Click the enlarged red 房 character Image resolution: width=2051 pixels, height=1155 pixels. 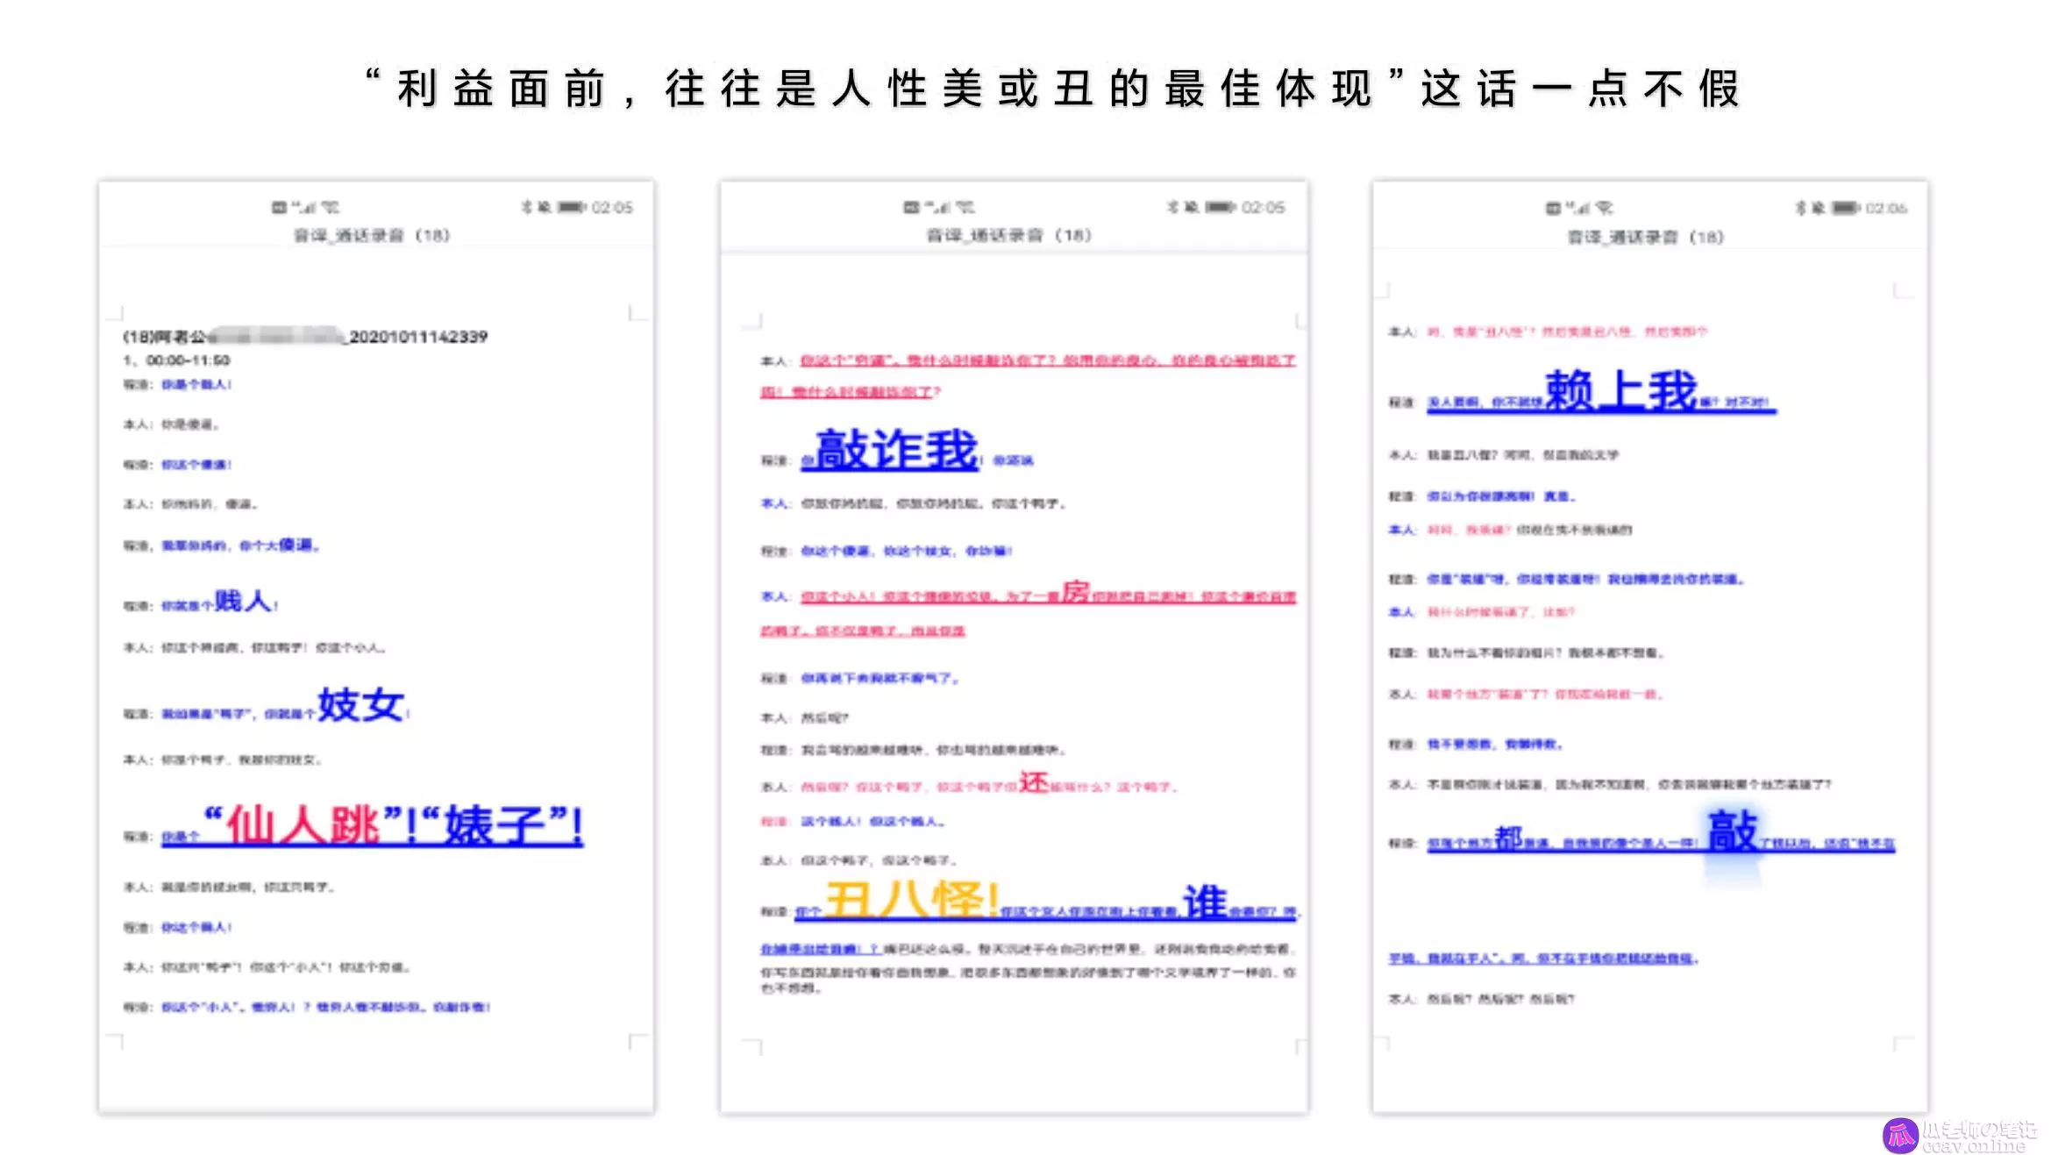coord(1076,592)
